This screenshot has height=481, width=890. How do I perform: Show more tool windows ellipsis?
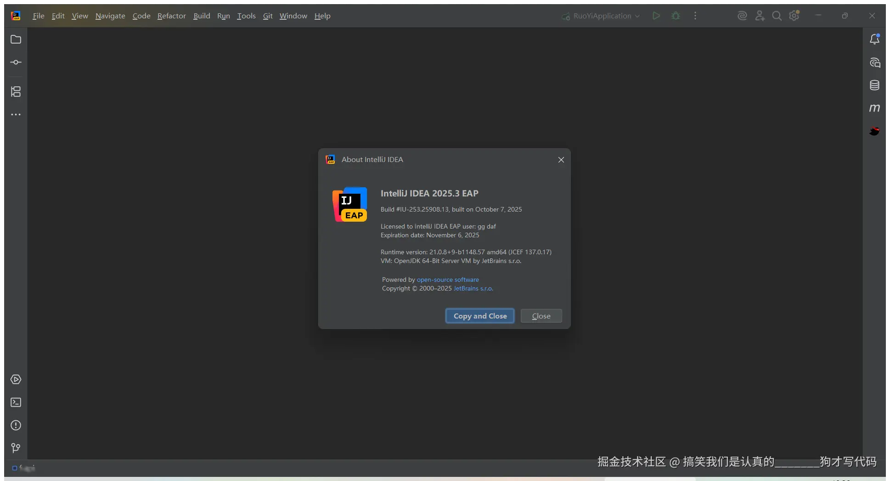coord(16,115)
